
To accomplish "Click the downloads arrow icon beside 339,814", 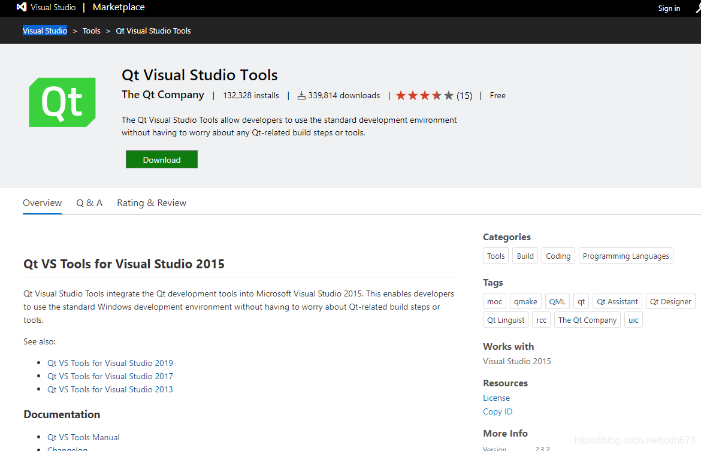I will pos(302,96).
